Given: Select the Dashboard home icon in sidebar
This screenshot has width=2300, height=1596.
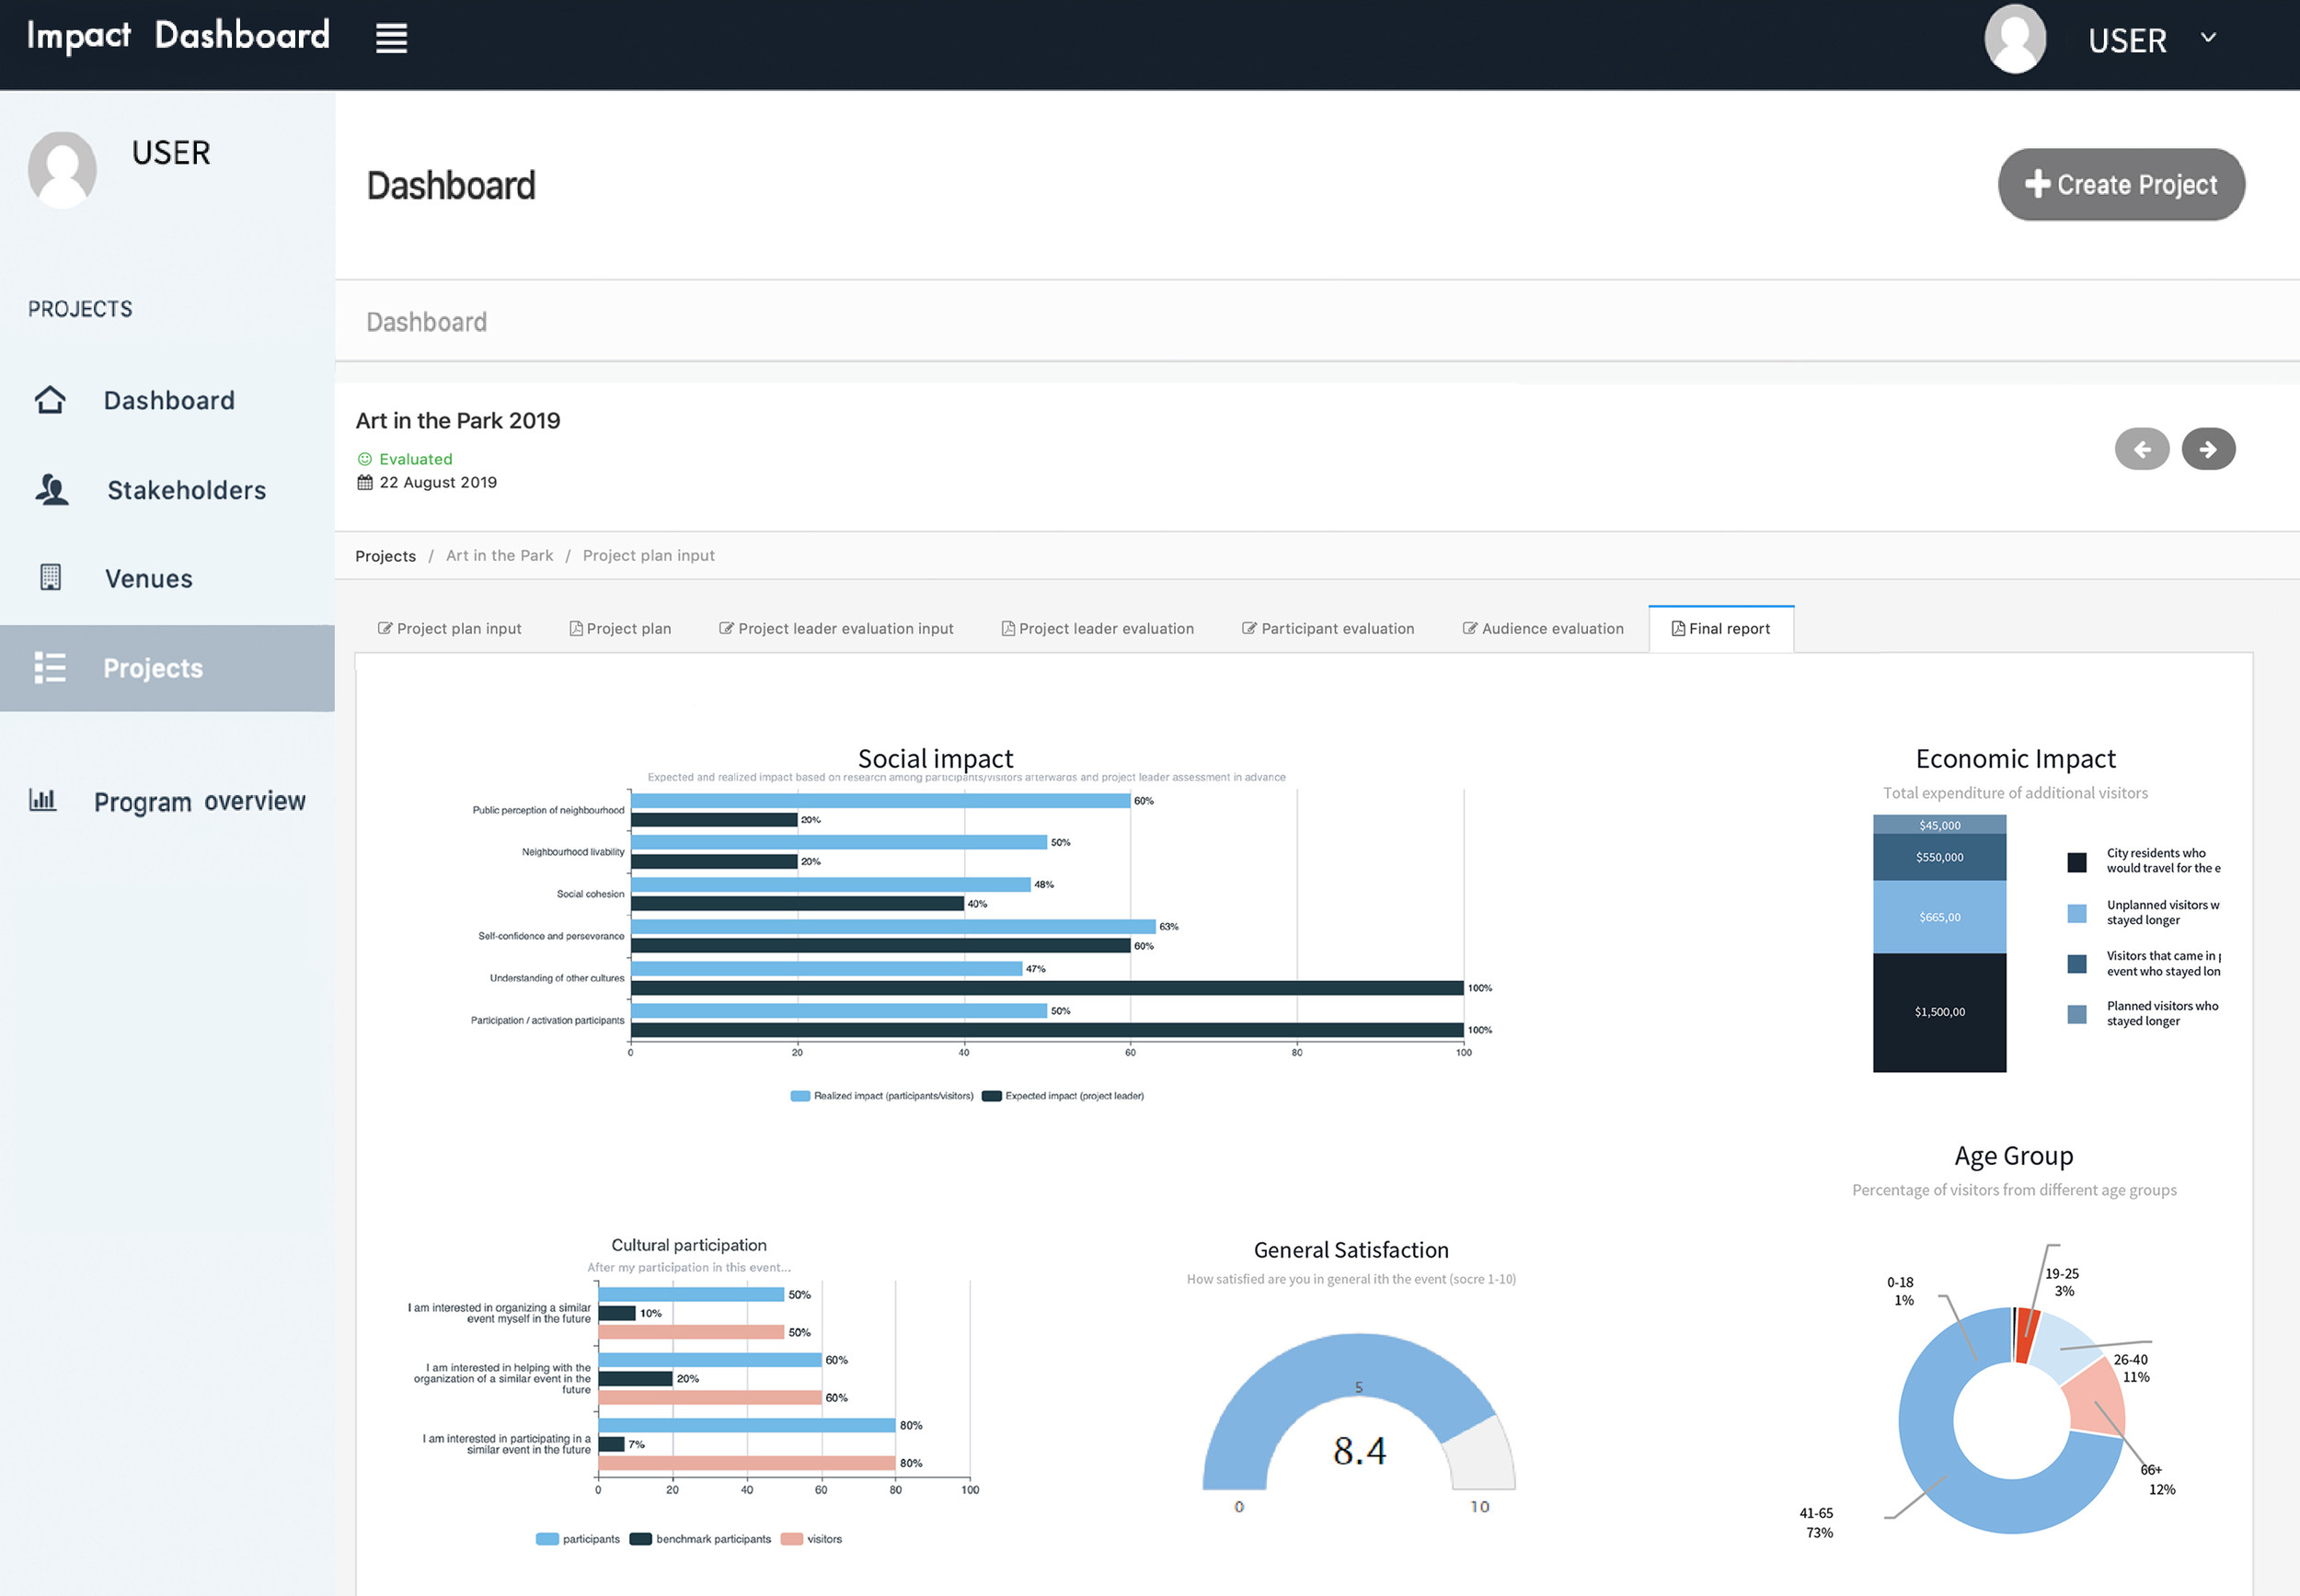Looking at the screenshot, I should point(51,400).
